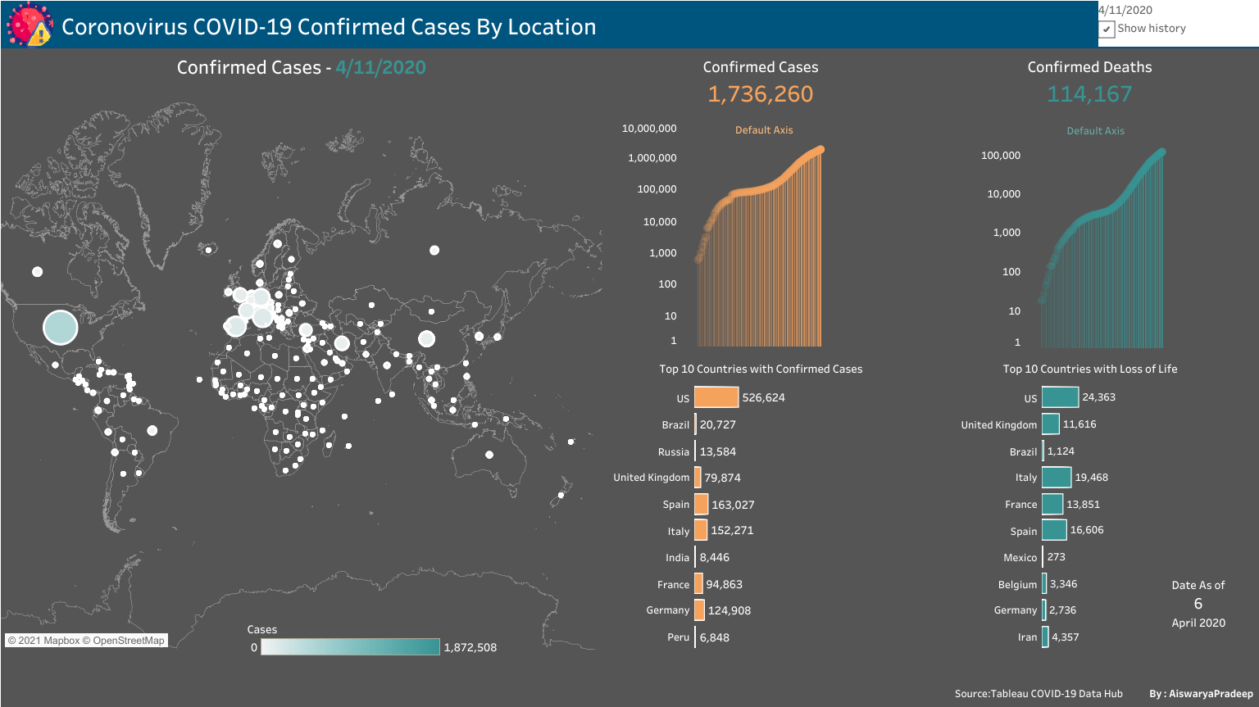Select the France deaths bar 13,851
1259x707 pixels.
tap(1052, 505)
